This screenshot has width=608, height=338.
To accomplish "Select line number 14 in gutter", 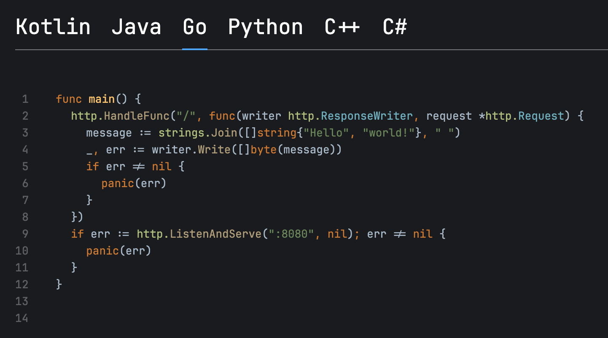I will 22,318.
